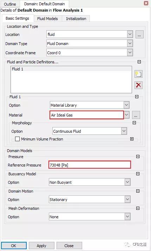This screenshot has height=251, width=151.
Task: Collapse the Buoyancy Model section
Action: click(138, 174)
